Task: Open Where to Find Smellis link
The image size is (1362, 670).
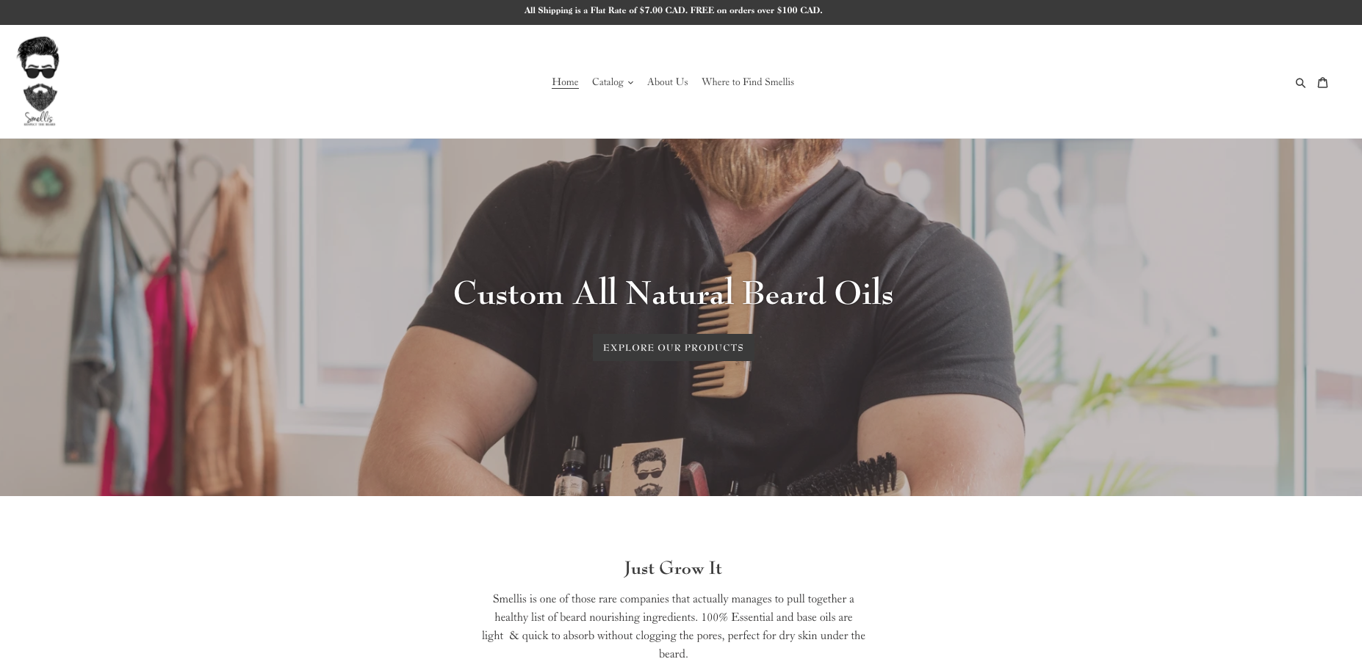Action: [x=747, y=81]
